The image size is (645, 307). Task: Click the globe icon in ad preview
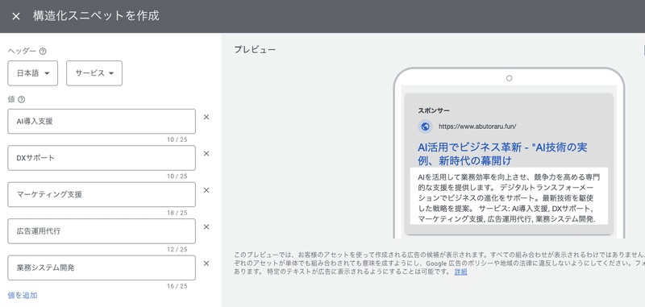426,127
